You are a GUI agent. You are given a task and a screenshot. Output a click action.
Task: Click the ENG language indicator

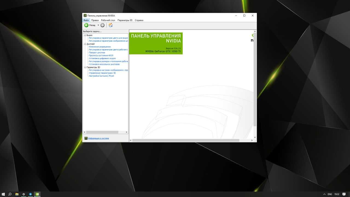click(330, 194)
